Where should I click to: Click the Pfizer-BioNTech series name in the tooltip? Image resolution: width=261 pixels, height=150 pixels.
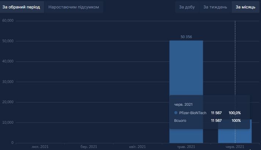point(192,113)
